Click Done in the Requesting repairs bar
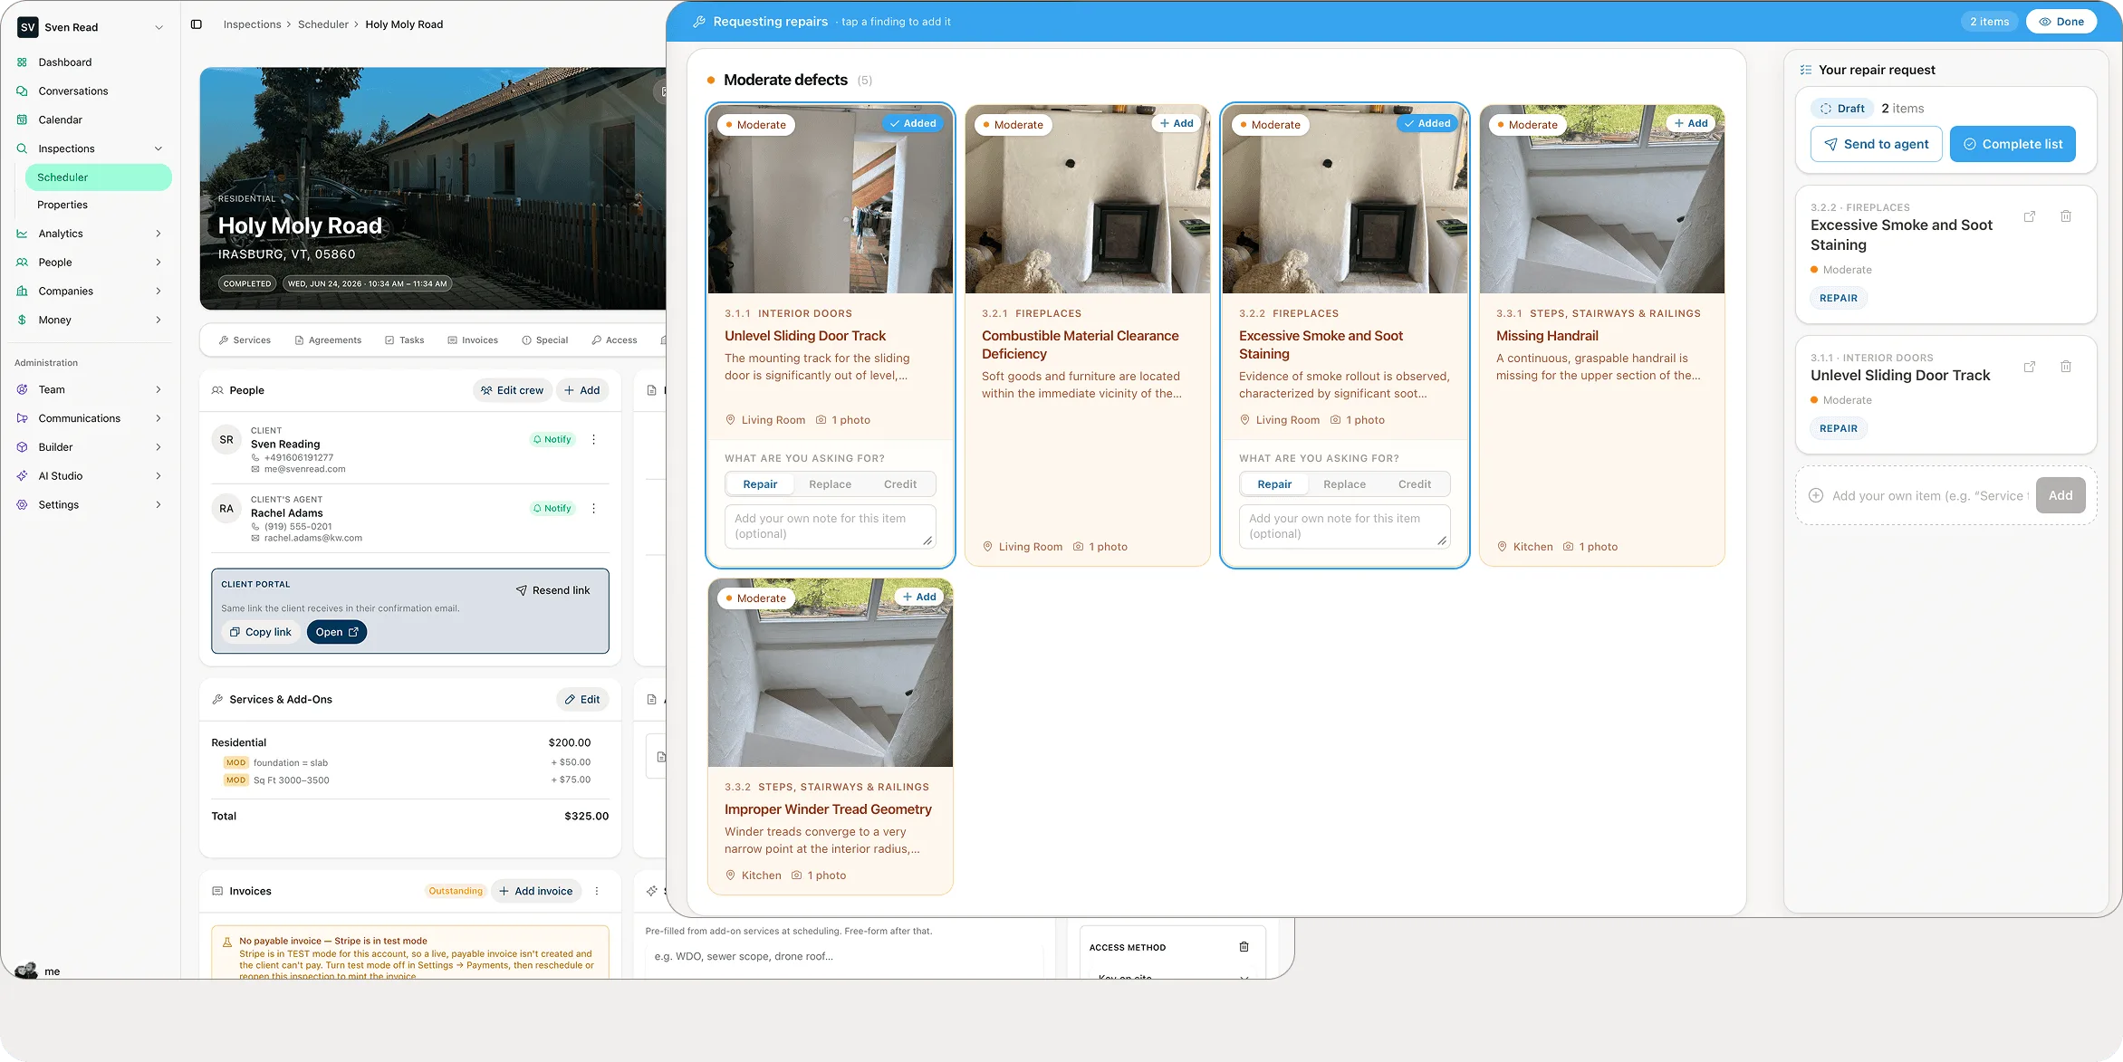This screenshot has height=1062, width=2123. tap(2061, 22)
